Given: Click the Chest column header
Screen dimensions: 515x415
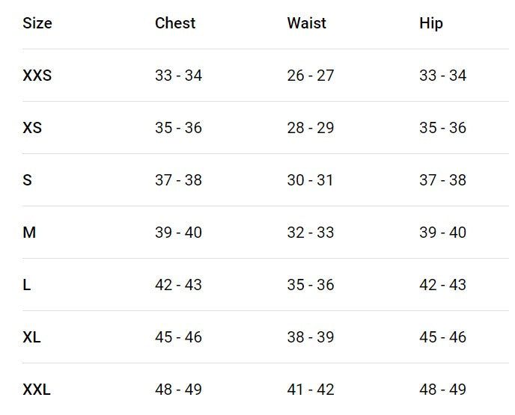Looking at the screenshot, I should tap(175, 23).
